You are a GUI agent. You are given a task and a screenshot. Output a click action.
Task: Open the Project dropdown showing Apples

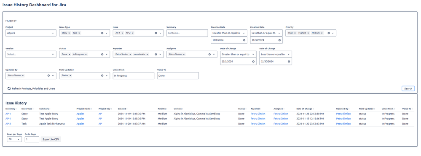(31, 33)
